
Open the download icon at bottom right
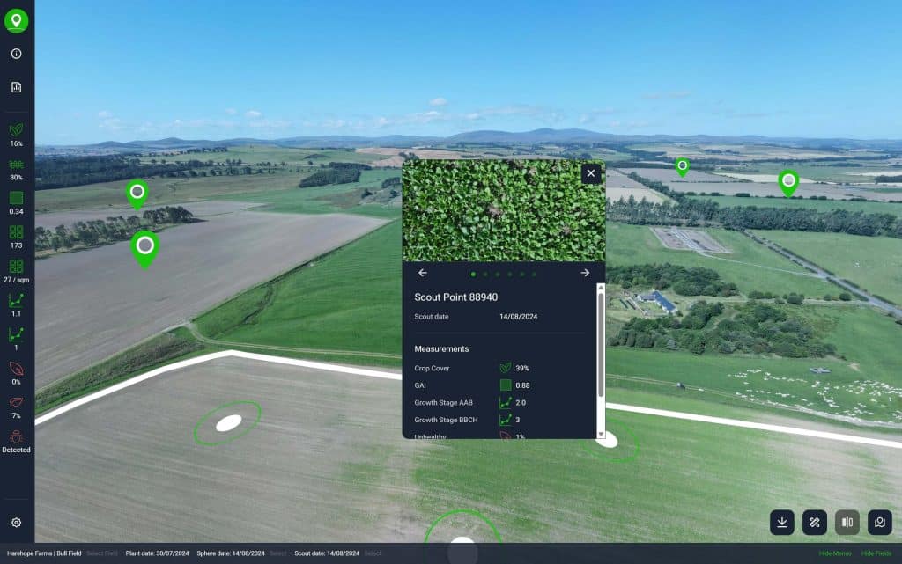782,522
